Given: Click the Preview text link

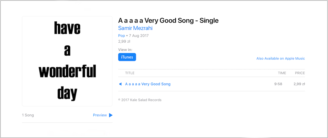Looking at the screenshot, I should pyautogui.click(x=100, y=115).
